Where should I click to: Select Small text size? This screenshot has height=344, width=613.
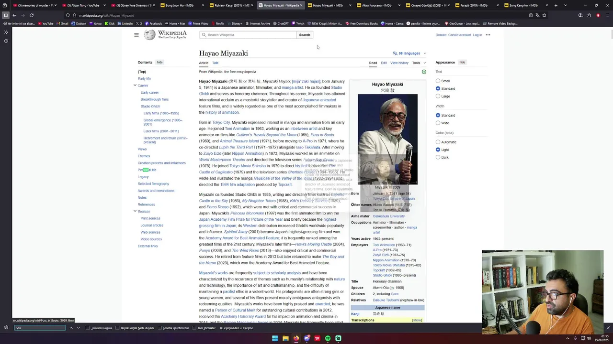tap(438, 81)
